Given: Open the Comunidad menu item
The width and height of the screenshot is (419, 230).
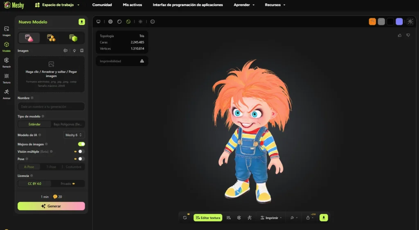Looking at the screenshot, I should click(102, 5).
